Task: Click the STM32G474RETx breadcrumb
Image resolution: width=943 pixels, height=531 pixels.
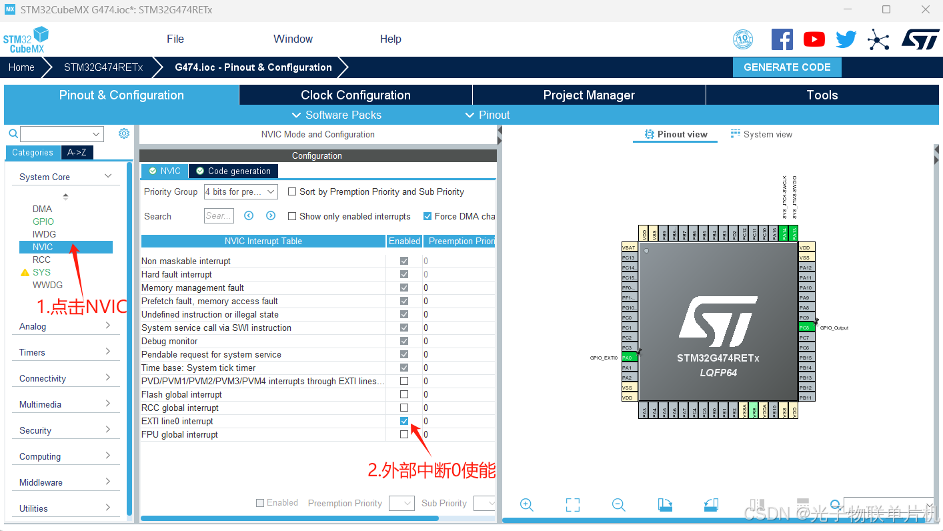Action: tap(103, 67)
